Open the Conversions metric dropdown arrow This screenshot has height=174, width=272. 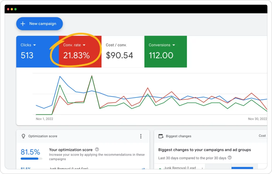174,45
